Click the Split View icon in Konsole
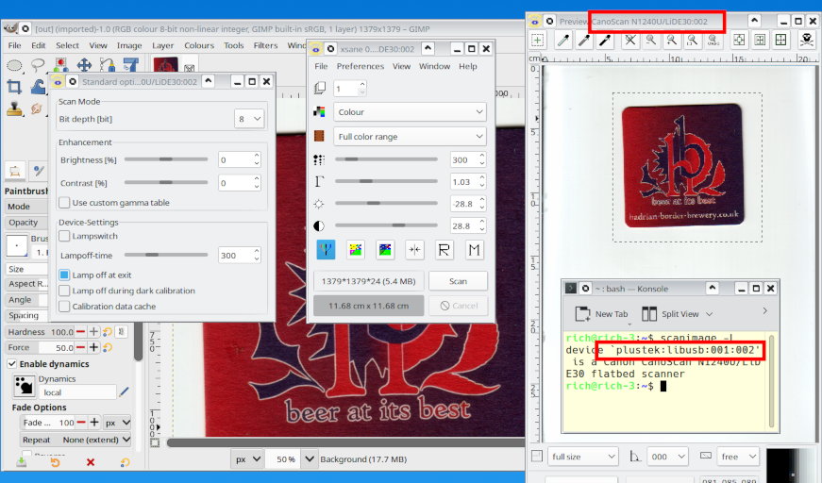Image resolution: width=822 pixels, height=483 pixels. click(x=649, y=314)
